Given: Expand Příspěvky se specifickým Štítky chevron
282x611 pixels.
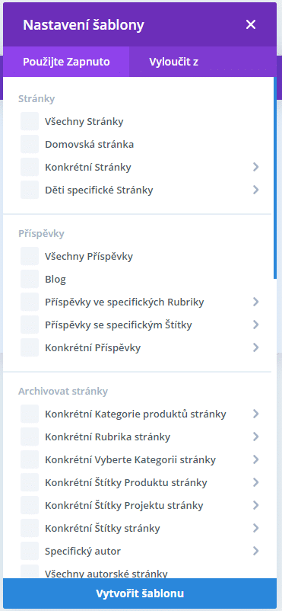Looking at the screenshot, I should click(255, 325).
